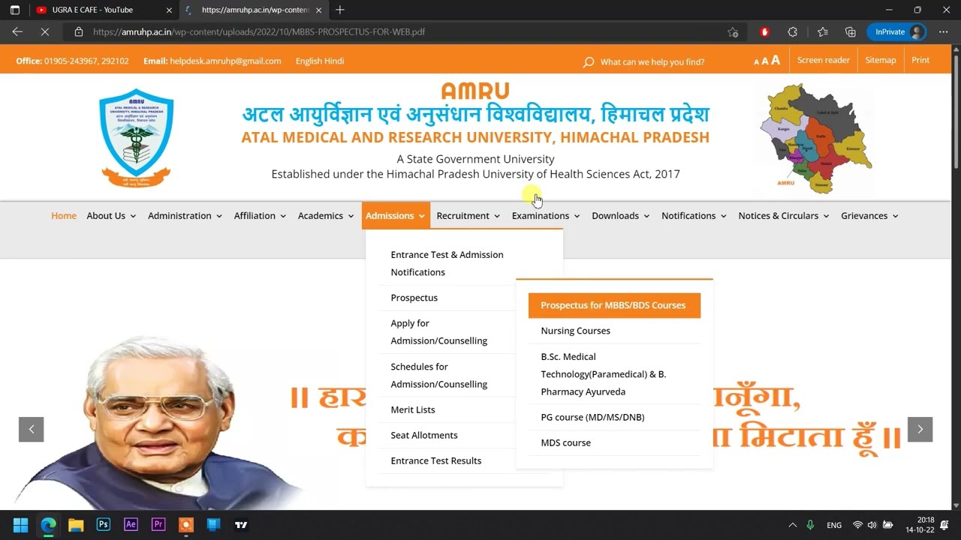Select the largest A font size

pos(776,60)
